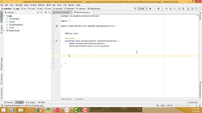Viewport: 202px width, 113px height.
Task: Open the app run configuration dropdown
Action: pyautogui.click(x=142, y=8)
